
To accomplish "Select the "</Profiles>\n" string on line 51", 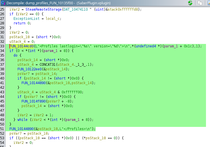I will point(76,129).
